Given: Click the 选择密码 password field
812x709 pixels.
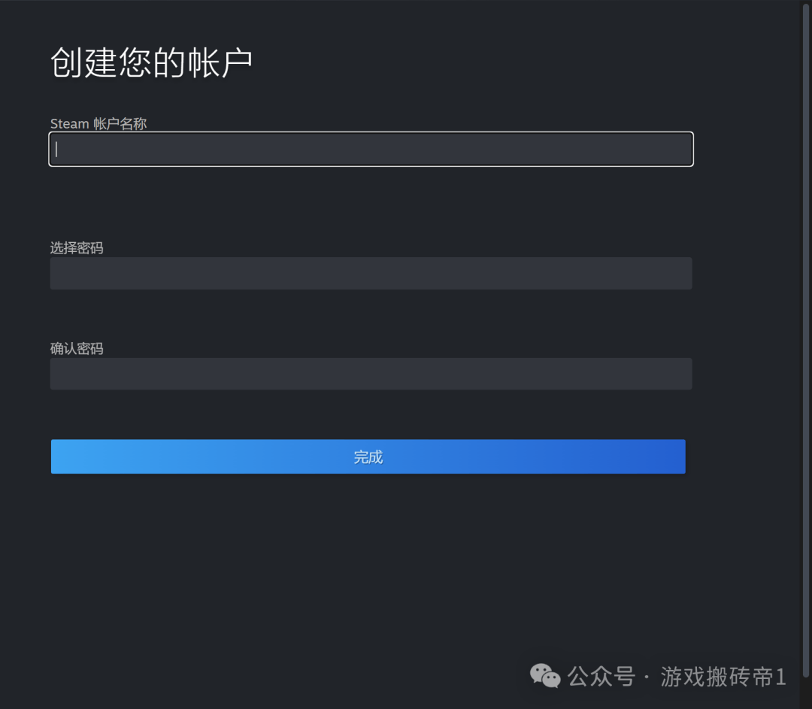Looking at the screenshot, I should (x=371, y=274).
